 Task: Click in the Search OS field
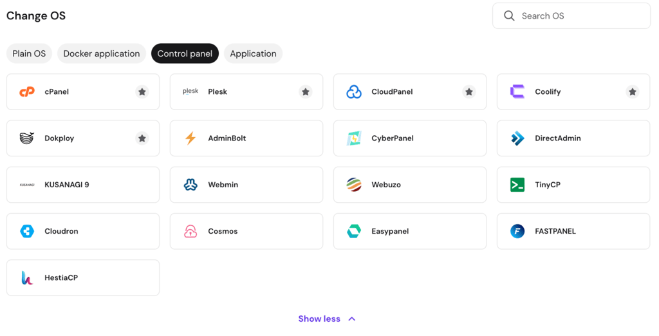pyautogui.click(x=571, y=16)
